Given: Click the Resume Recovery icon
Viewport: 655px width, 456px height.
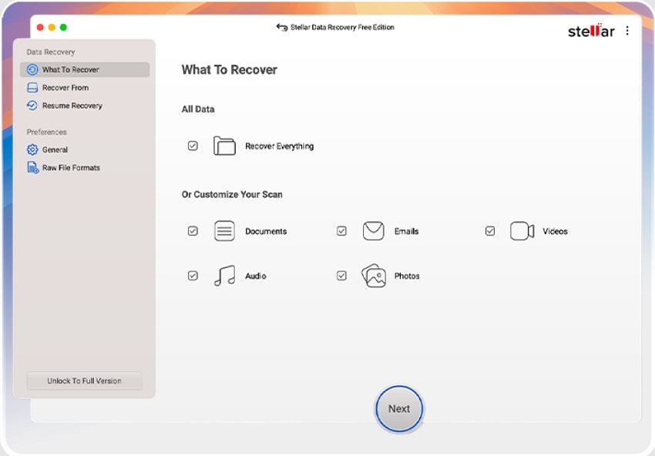Looking at the screenshot, I should [x=32, y=106].
